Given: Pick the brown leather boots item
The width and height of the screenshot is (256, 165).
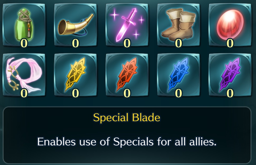Looking at the screenshot, I should [x=178, y=24].
